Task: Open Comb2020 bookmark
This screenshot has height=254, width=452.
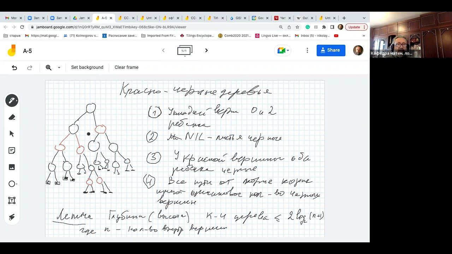Action: (235, 36)
